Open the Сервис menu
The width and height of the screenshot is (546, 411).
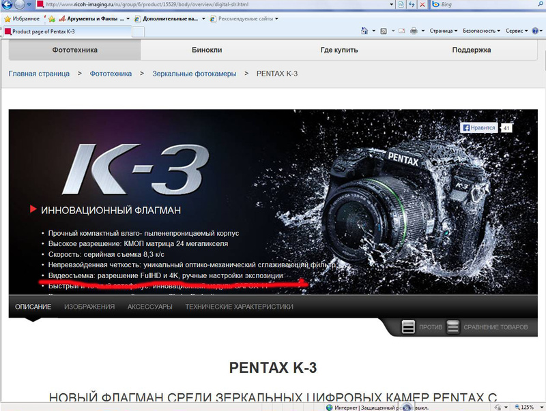[517, 31]
